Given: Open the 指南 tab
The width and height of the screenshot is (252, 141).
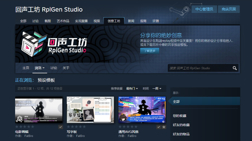Looking at the screenshot, I should [143, 21].
